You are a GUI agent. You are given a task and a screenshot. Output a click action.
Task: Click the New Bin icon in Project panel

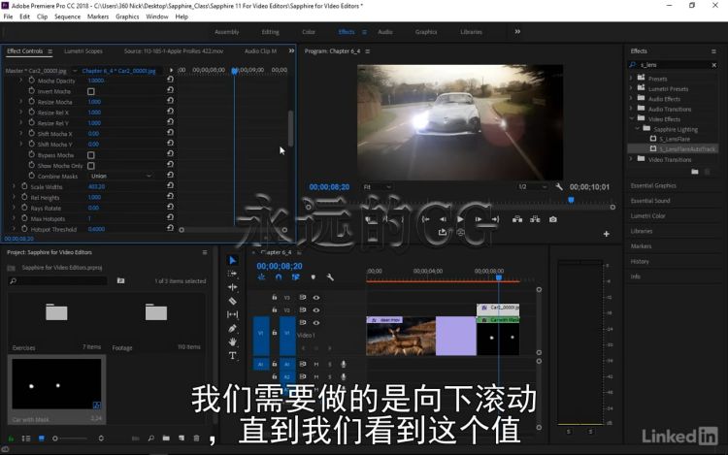166,438
